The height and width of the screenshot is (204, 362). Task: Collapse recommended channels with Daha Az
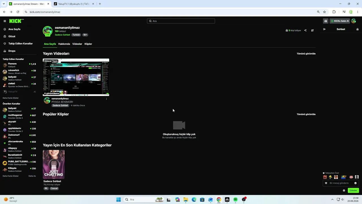[x=32, y=176]
